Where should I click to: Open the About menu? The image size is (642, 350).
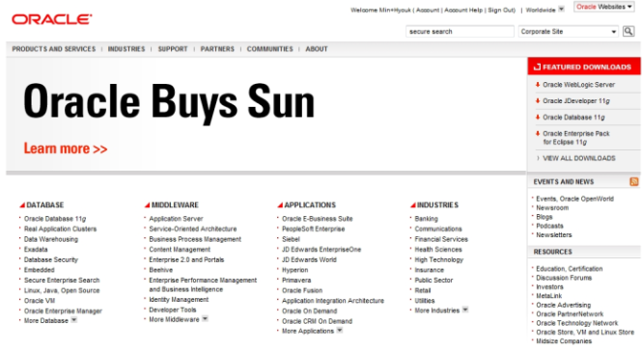point(317,49)
